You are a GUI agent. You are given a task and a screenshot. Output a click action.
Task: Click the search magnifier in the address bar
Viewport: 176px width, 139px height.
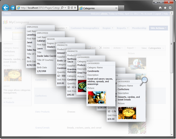click(x=62, y=8)
